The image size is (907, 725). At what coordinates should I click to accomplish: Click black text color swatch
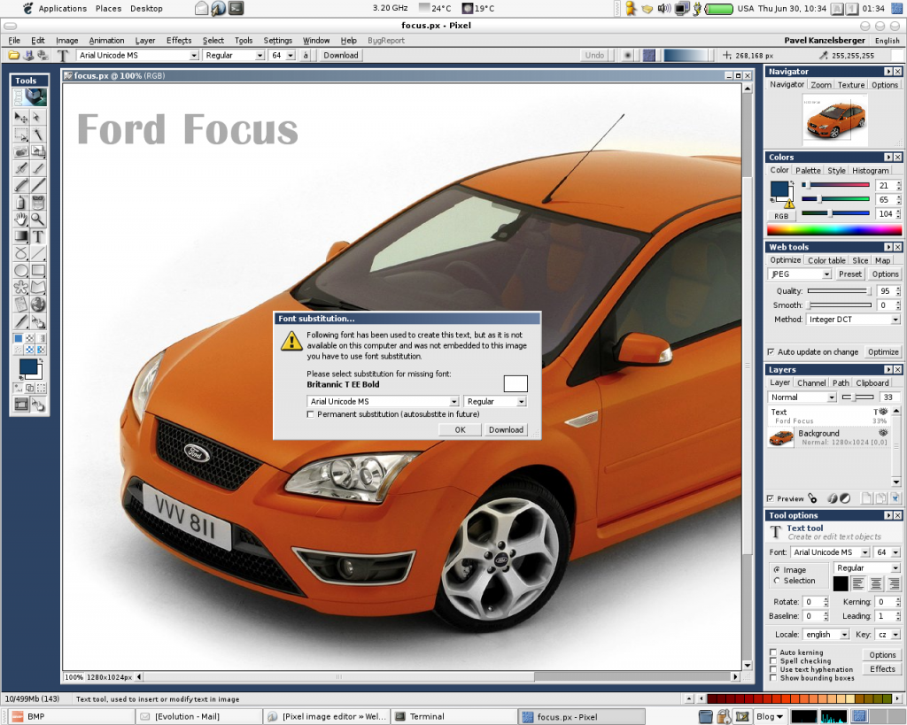(841, 584)
